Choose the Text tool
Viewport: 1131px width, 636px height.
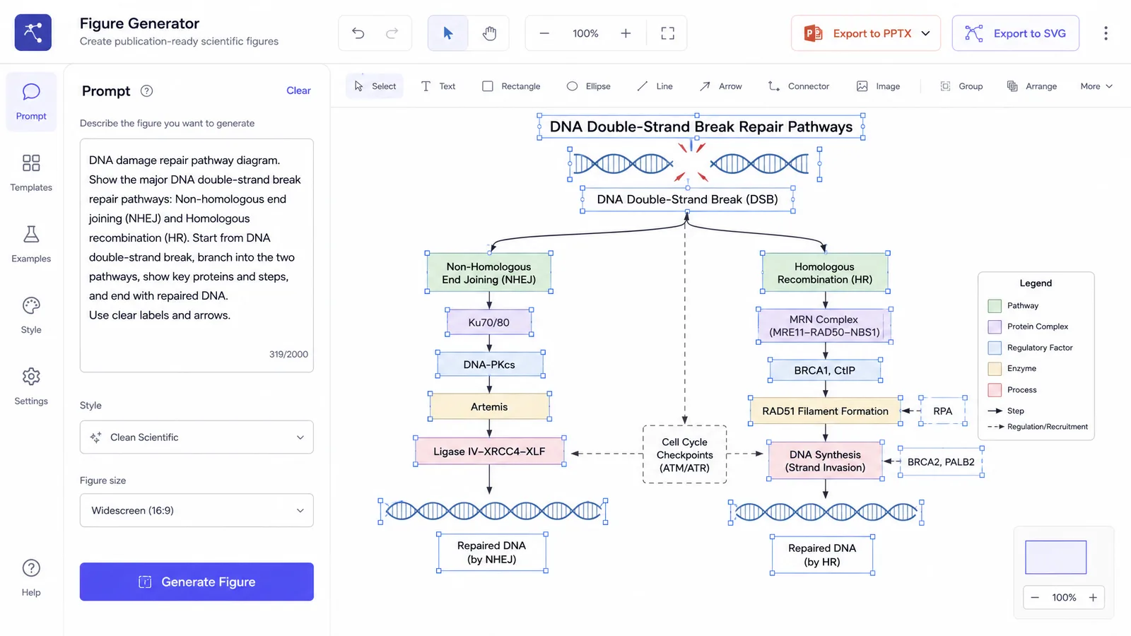coord(438,86)
